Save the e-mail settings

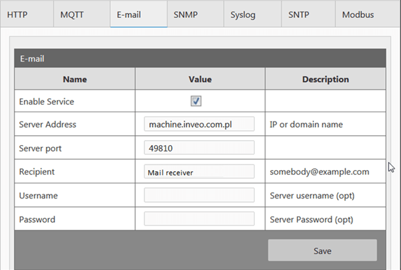point(322,250)
